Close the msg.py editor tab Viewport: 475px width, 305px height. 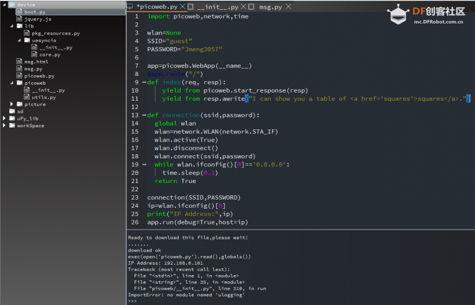tap(287, 7)
